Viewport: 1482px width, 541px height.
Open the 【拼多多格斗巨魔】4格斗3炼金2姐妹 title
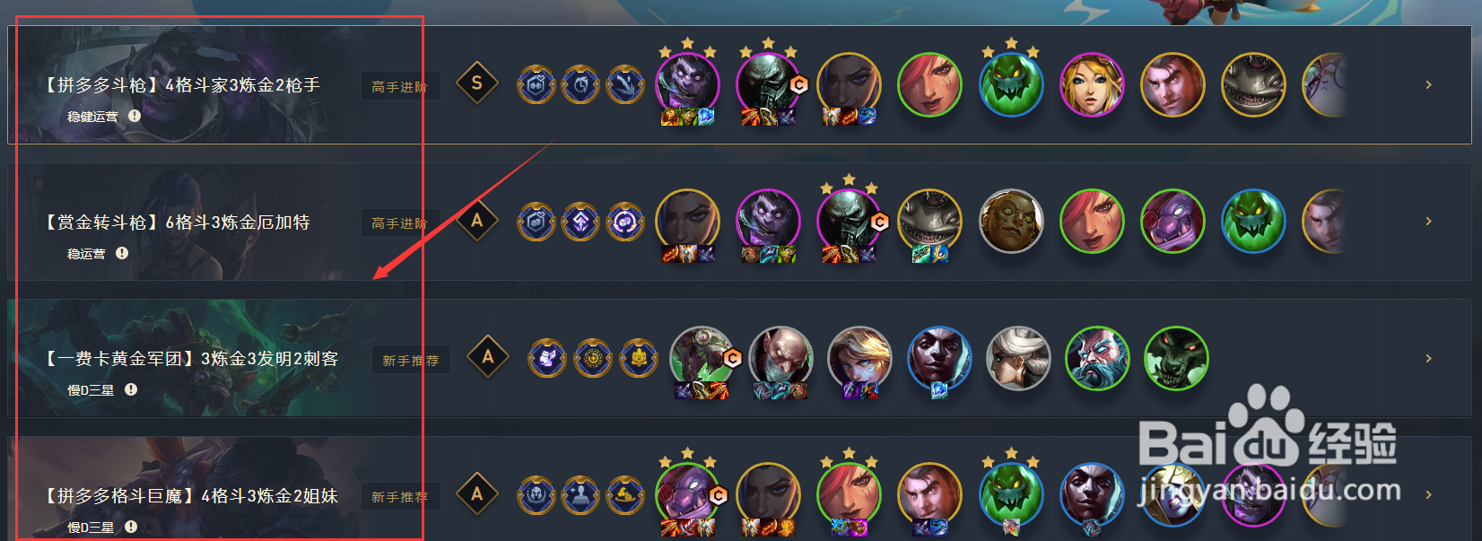click(x=190, y=495)
